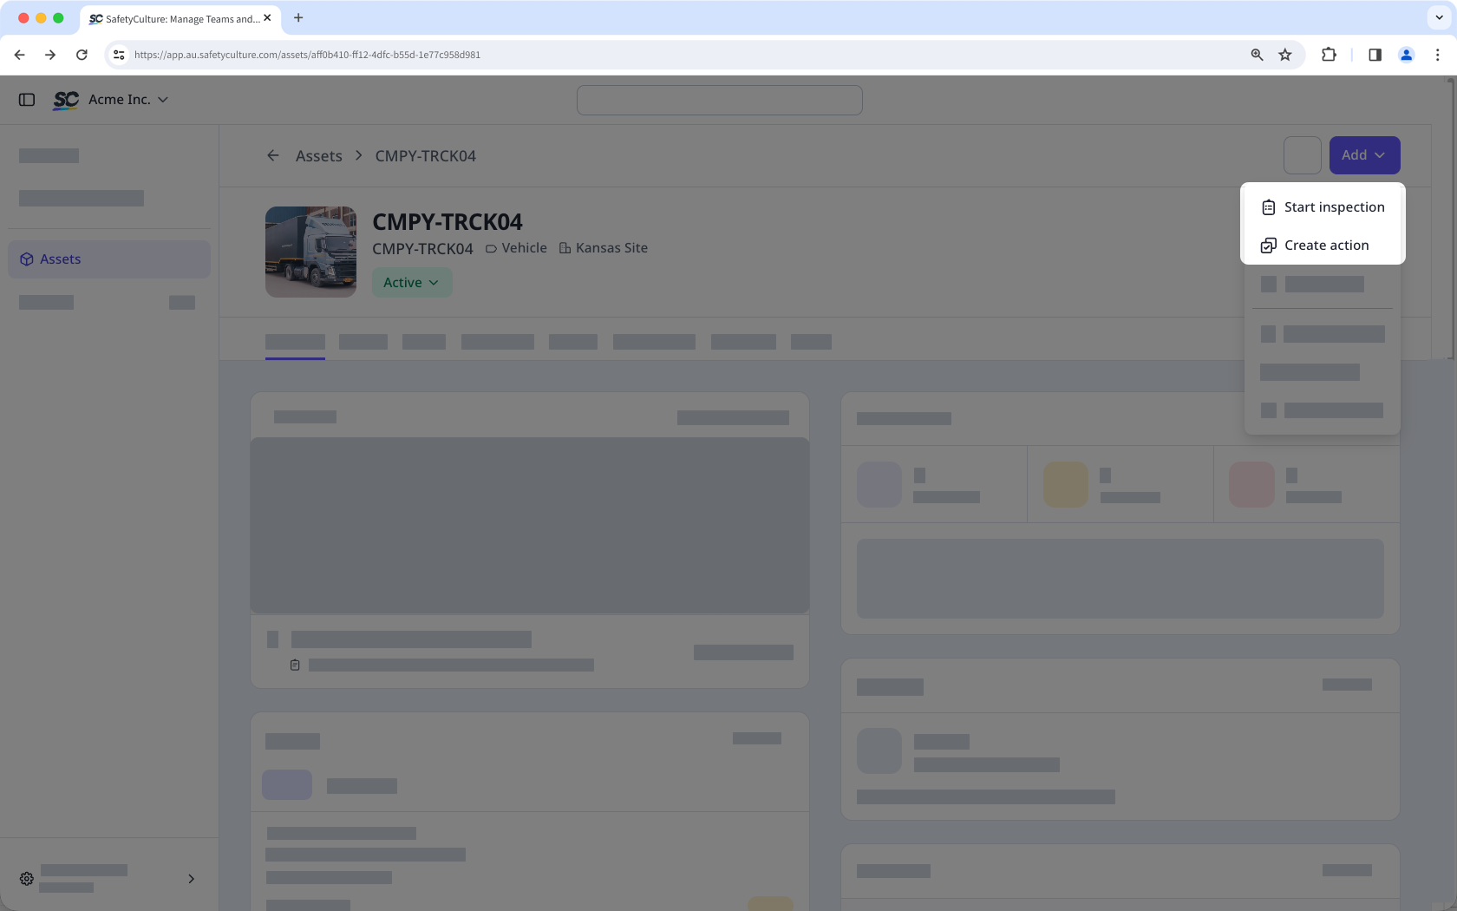Expand the tab search chevron at top right
The height and width of the screenshot is (911, 1457).
point(1439,17)
